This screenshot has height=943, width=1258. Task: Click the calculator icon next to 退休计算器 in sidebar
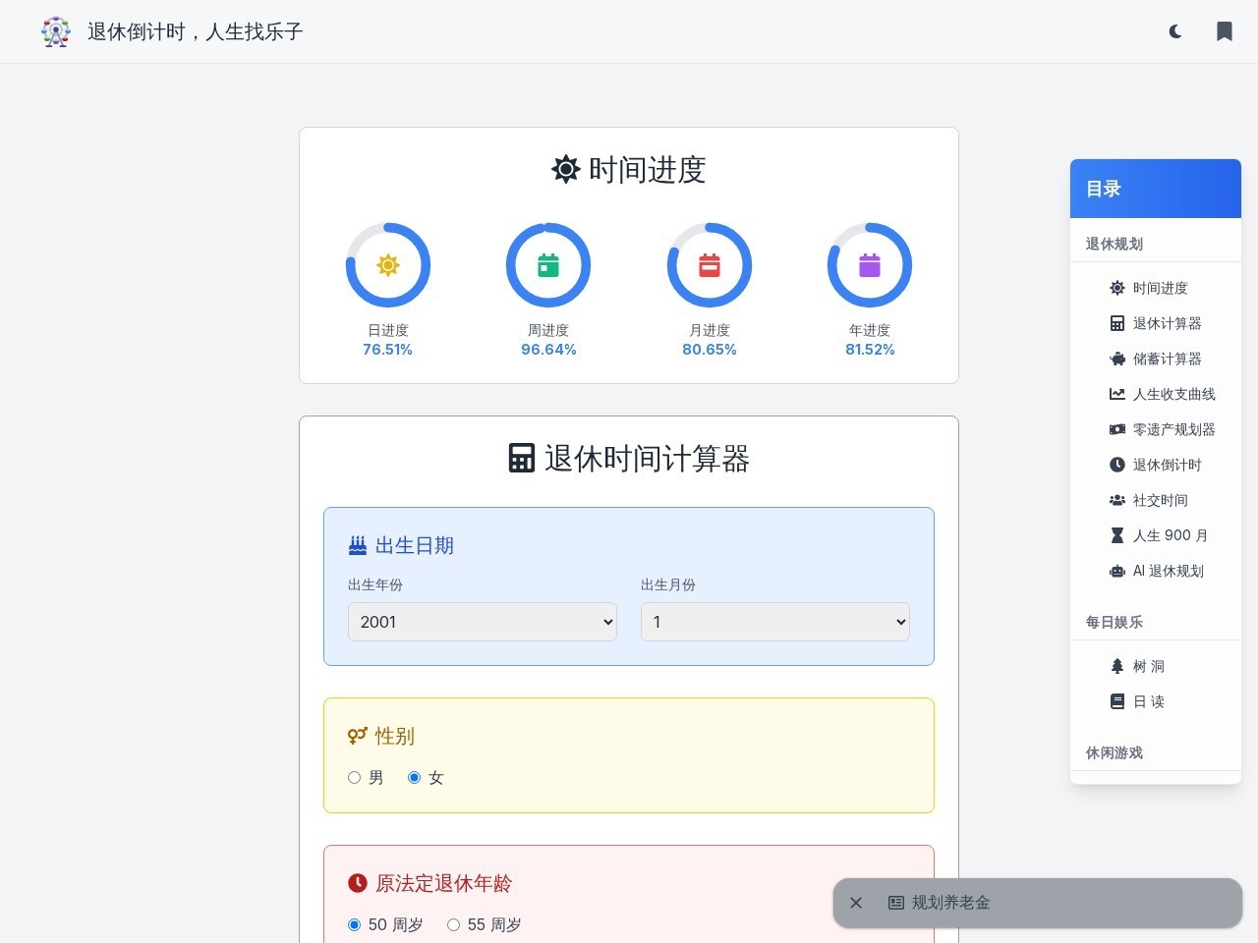coord(1117,323)
